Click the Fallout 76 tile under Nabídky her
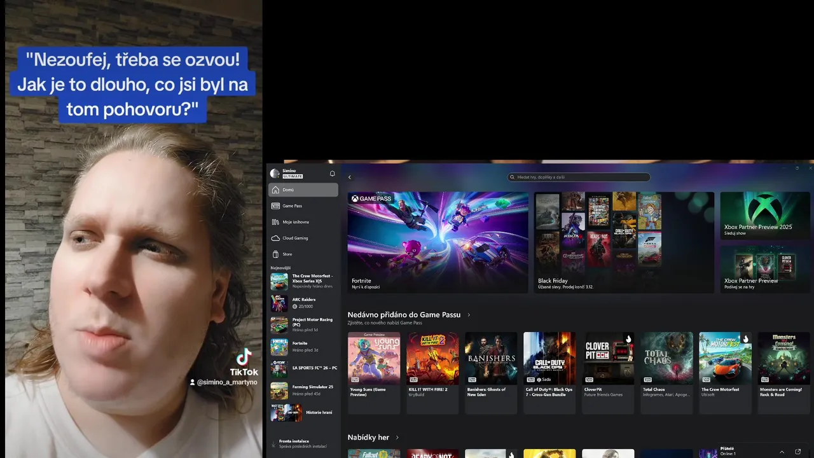 (x=374, y=454)
